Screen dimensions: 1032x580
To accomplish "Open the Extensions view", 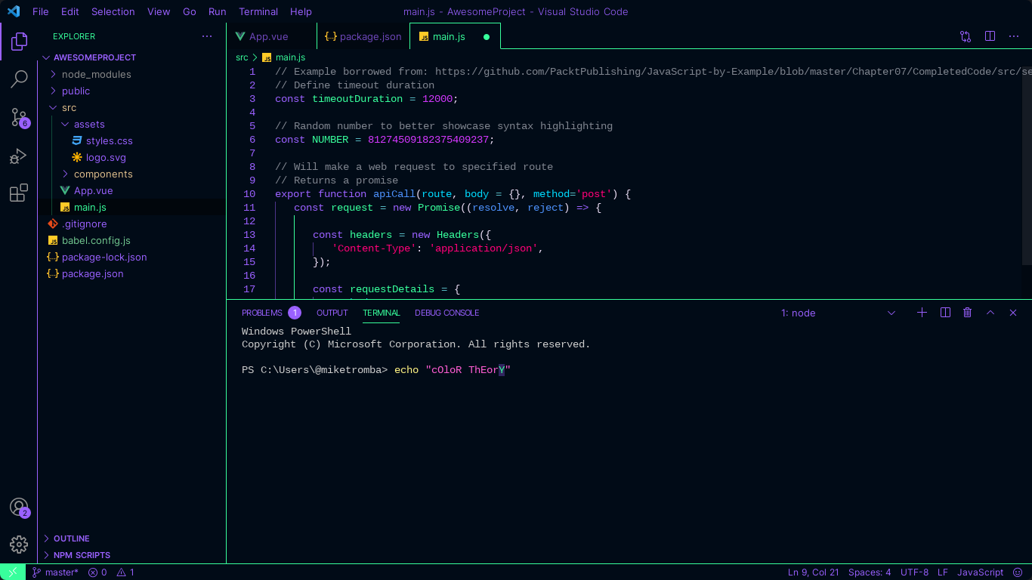I will pyautogui.click(x=19, y=193).
